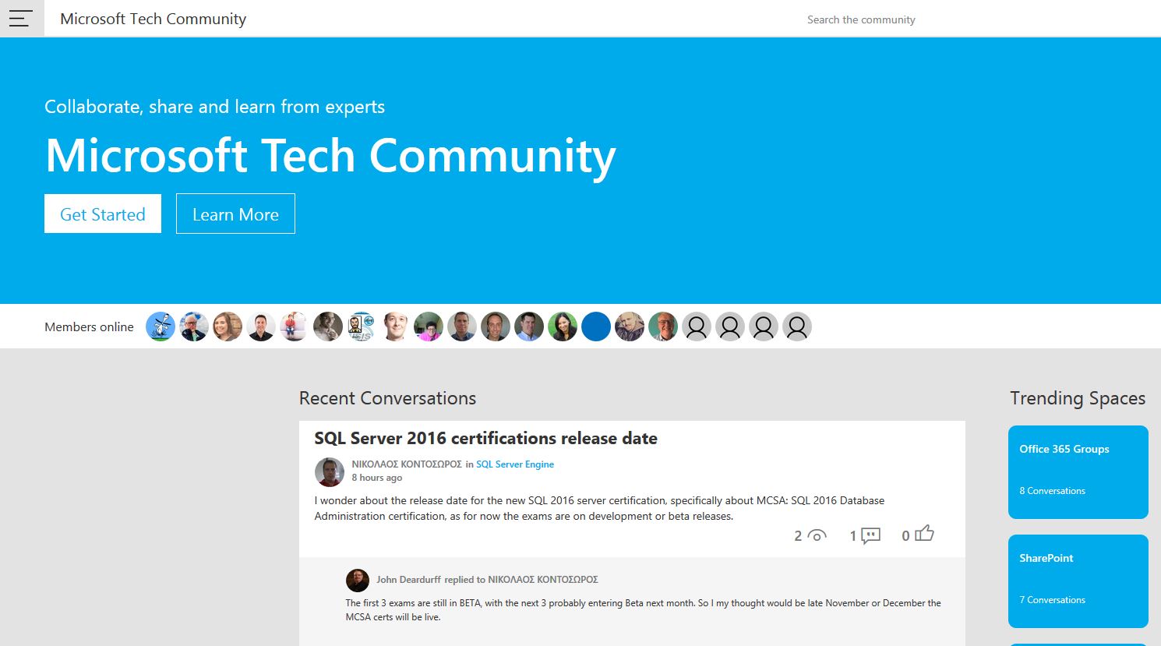Click the post author's profile picture
Screen dimensions: 1161x646
(x=329, y=471)
